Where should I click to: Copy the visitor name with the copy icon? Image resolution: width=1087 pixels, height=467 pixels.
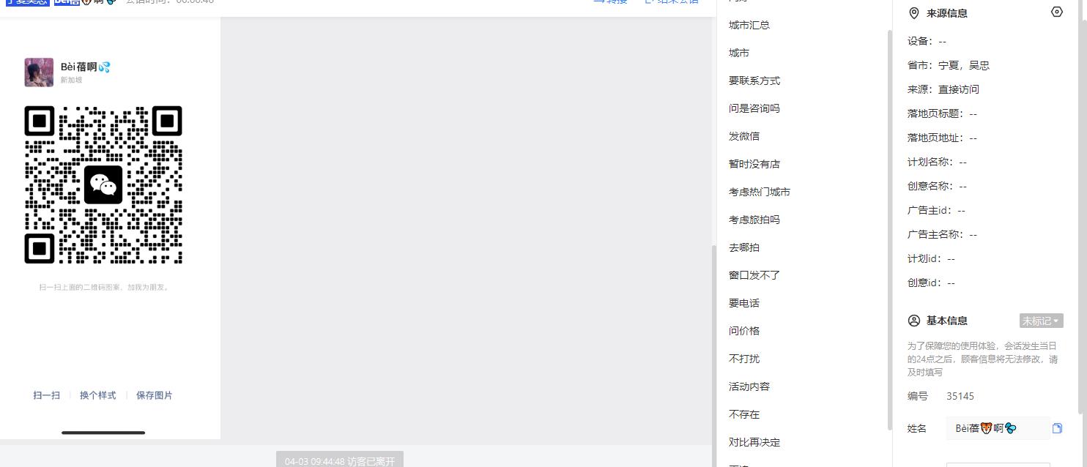(1057, 428)
